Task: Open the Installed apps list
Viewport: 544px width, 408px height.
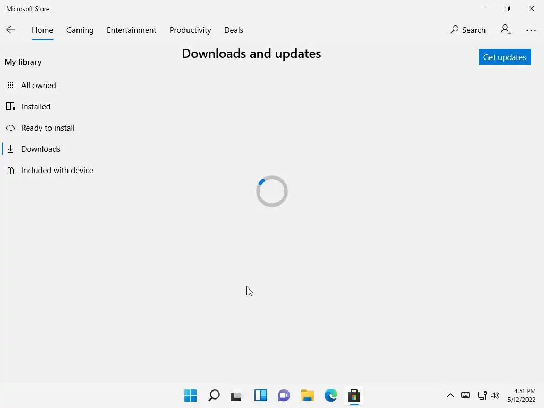Action: click(x=36, y=106)
